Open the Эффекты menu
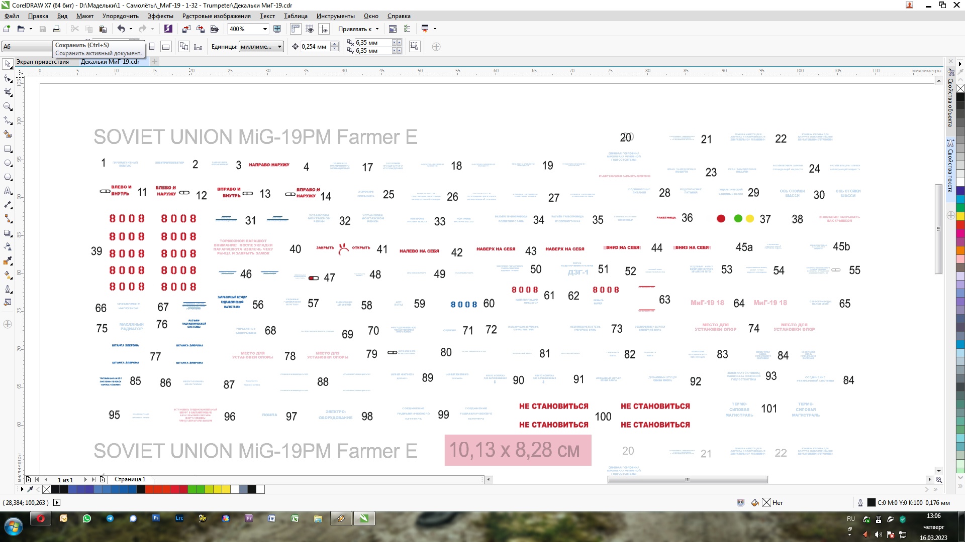This screenshot has height=542, width=965. coord(160,16)
